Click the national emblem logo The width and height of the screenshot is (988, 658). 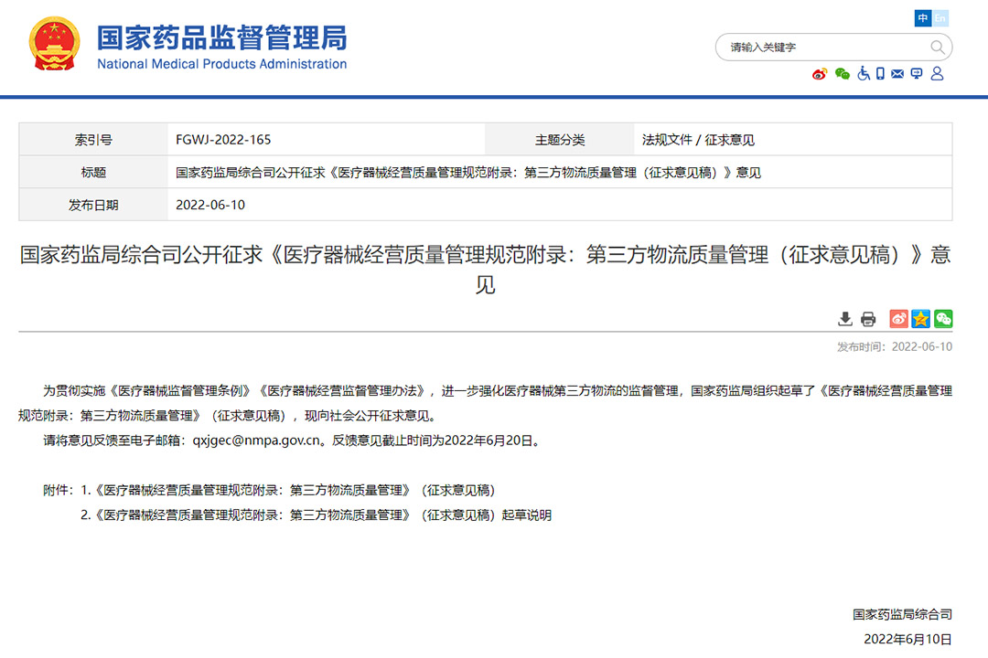click(x=55, y=44)
